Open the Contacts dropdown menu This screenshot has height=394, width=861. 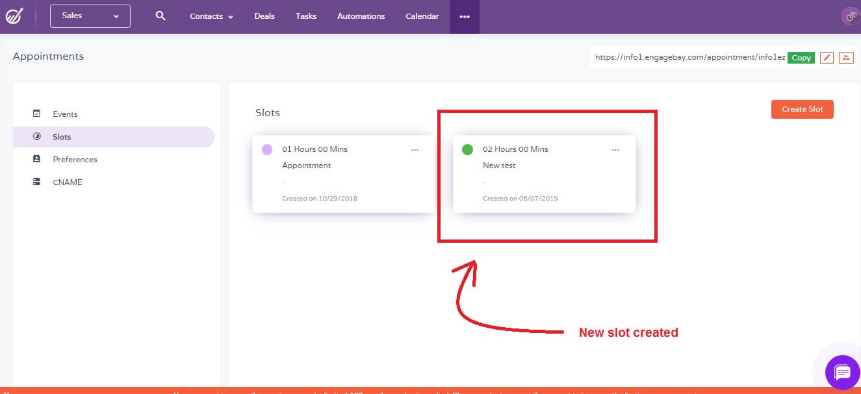point(211,16)
